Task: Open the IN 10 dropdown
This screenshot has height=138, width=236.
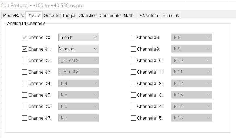Action: click(192, 60)
